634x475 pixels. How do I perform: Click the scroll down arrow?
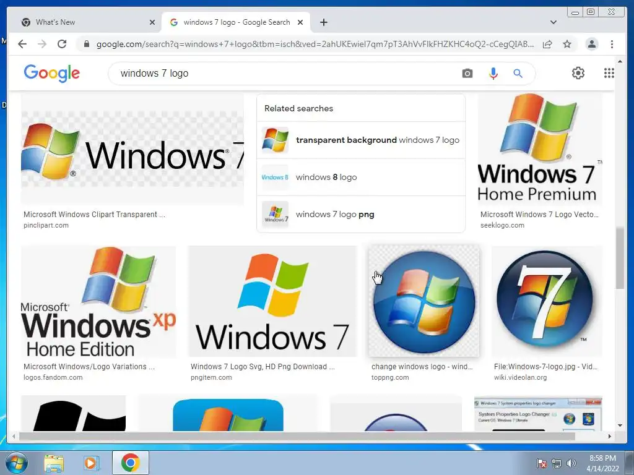[x=620, y=426]
